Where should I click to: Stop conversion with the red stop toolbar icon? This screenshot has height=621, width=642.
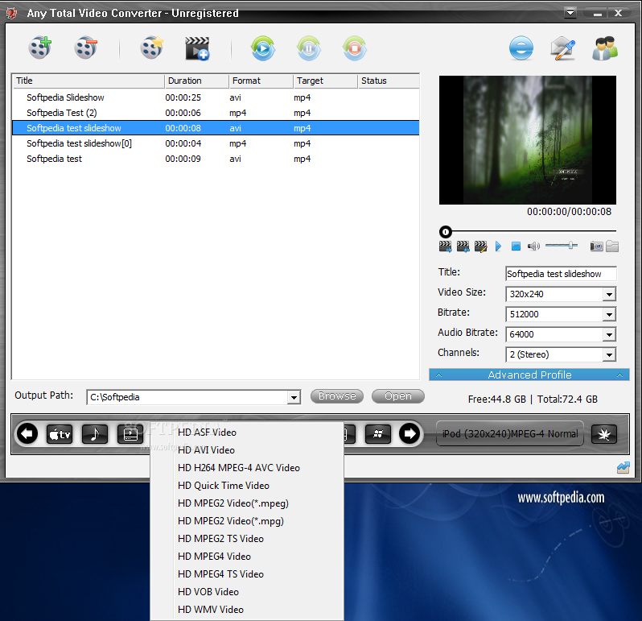(x=355, y=48)
